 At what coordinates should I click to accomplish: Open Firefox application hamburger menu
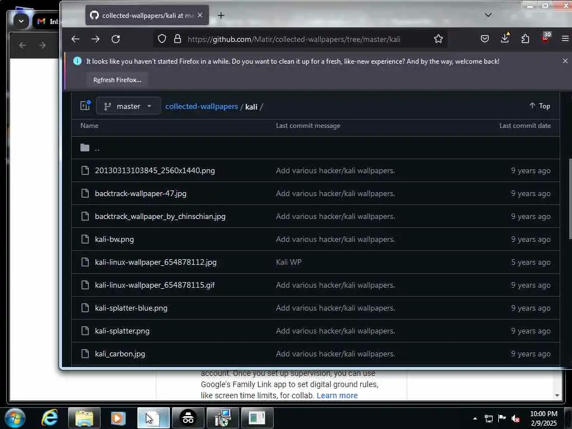pyautogui.click(x=565, y=39)
